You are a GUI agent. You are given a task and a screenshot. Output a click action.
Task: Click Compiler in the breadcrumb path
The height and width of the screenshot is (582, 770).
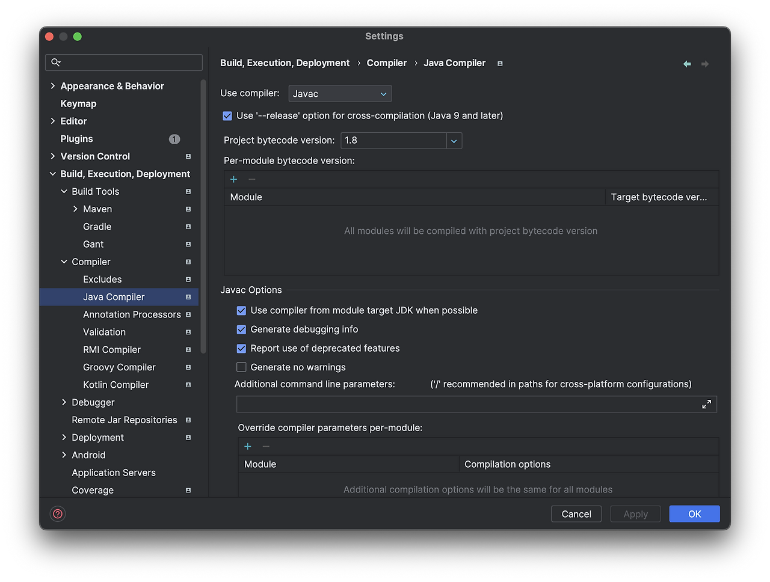(x=387, y=63)
